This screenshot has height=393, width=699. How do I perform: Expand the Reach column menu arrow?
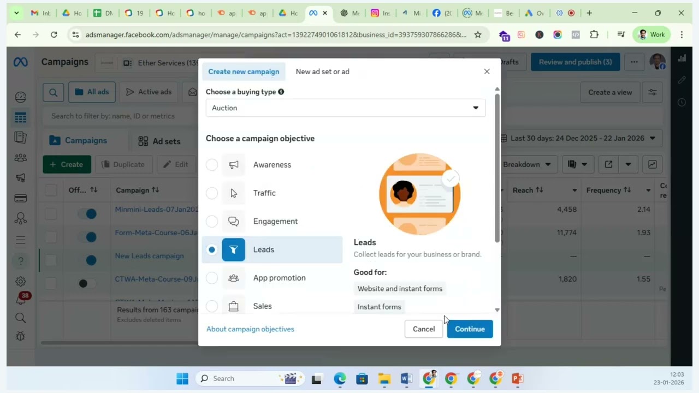(574, 190)
